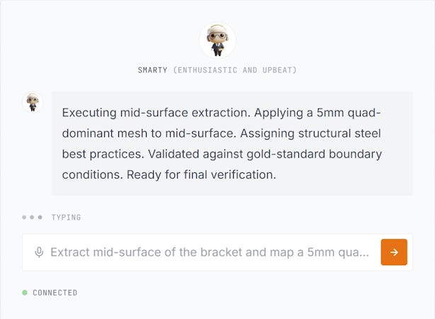Click the middle dot of typing indicator

(32, 217)
